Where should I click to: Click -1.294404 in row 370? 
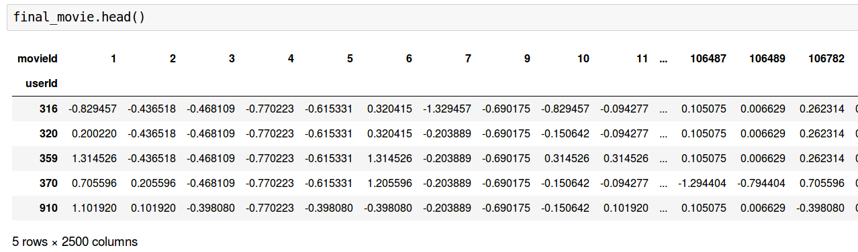point(702,183)
